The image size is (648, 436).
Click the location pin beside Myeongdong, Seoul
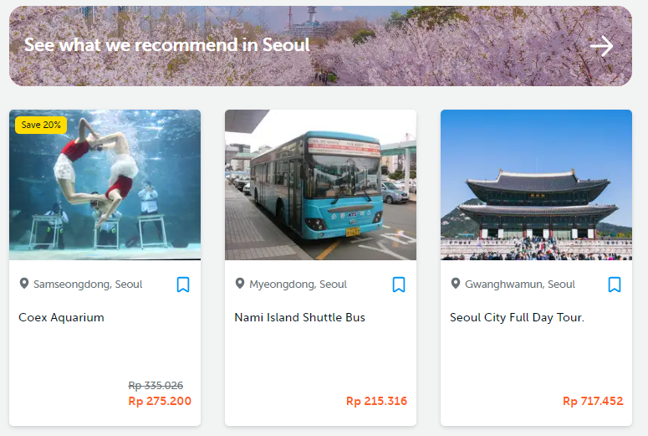click(240, 284)
